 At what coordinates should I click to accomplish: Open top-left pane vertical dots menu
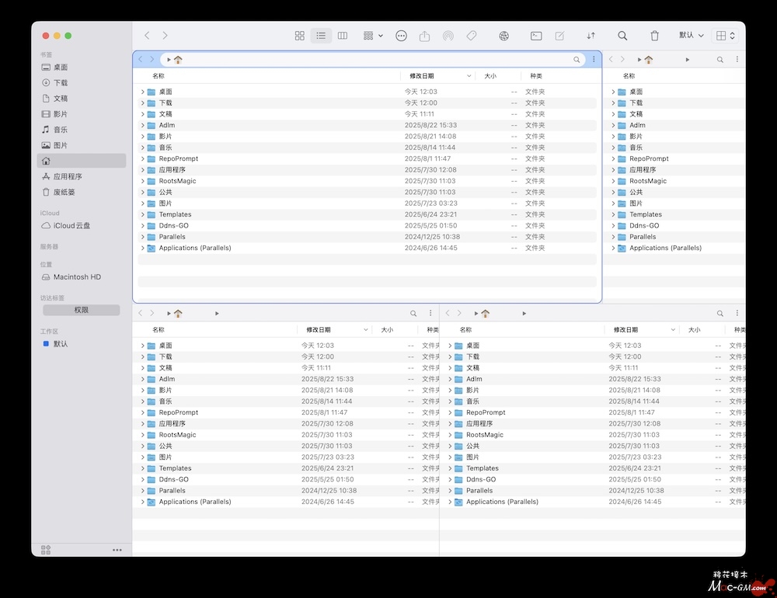point(594,60)
